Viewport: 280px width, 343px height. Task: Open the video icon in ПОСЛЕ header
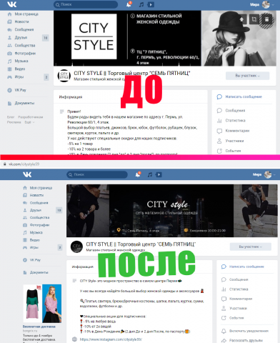tap(159, 175)
